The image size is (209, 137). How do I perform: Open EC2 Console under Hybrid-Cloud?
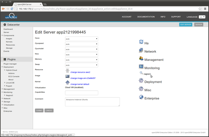click(x=14, y=76)
